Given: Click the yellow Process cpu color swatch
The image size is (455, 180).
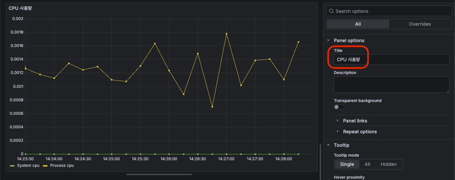Looking at the screenshot, I should tap(46, 166).
